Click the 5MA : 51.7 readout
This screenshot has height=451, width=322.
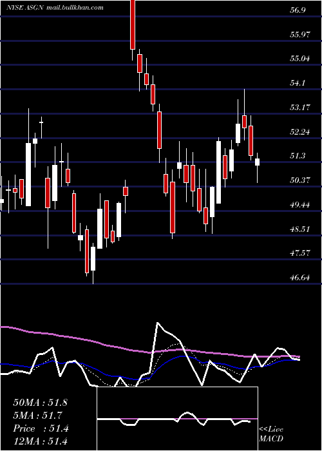coord(37,416)
